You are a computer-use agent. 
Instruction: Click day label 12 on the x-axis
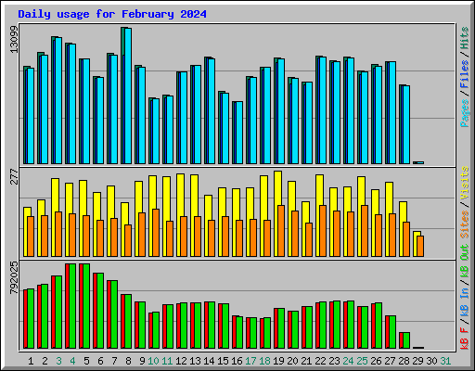click(x=181, y=361)
